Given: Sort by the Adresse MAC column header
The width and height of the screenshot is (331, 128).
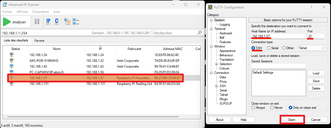Looking at the screenshot, I should (x=173, y=49).
